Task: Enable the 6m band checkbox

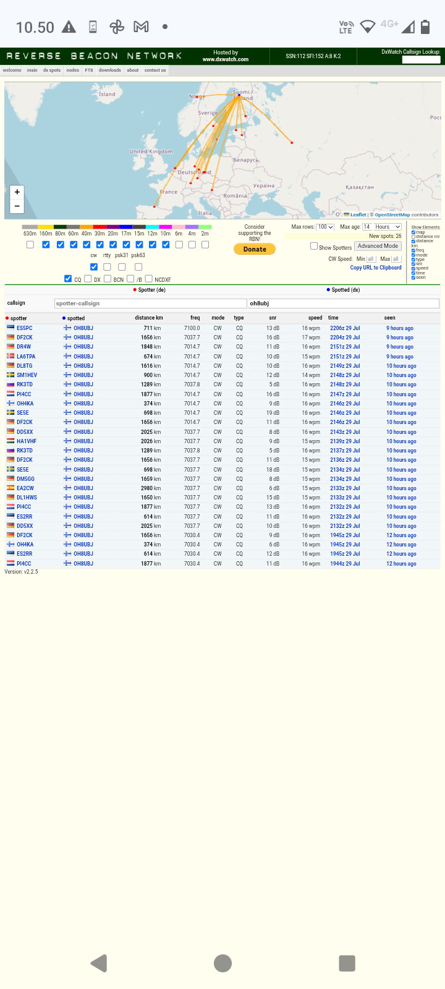Action: [179, 245]
